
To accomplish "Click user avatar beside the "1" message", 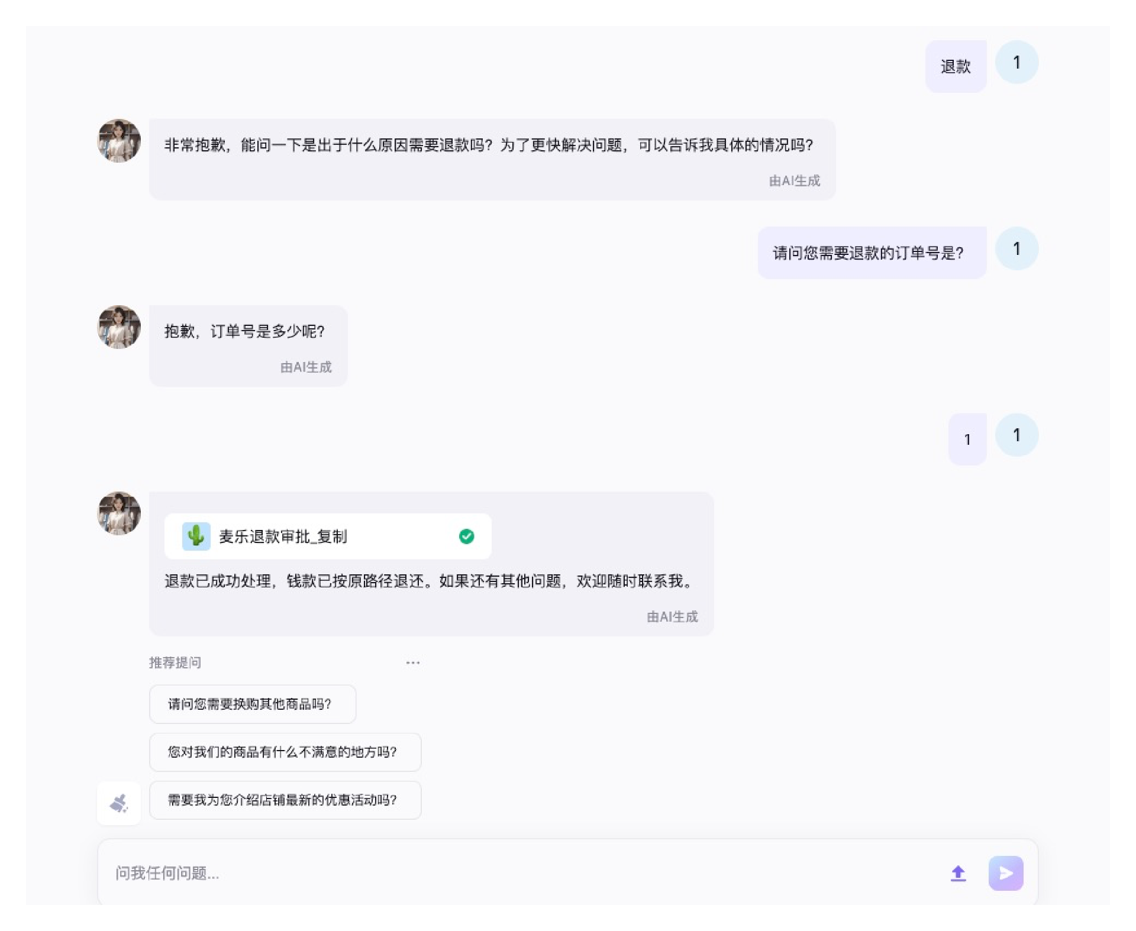I will pos(1016,435).
